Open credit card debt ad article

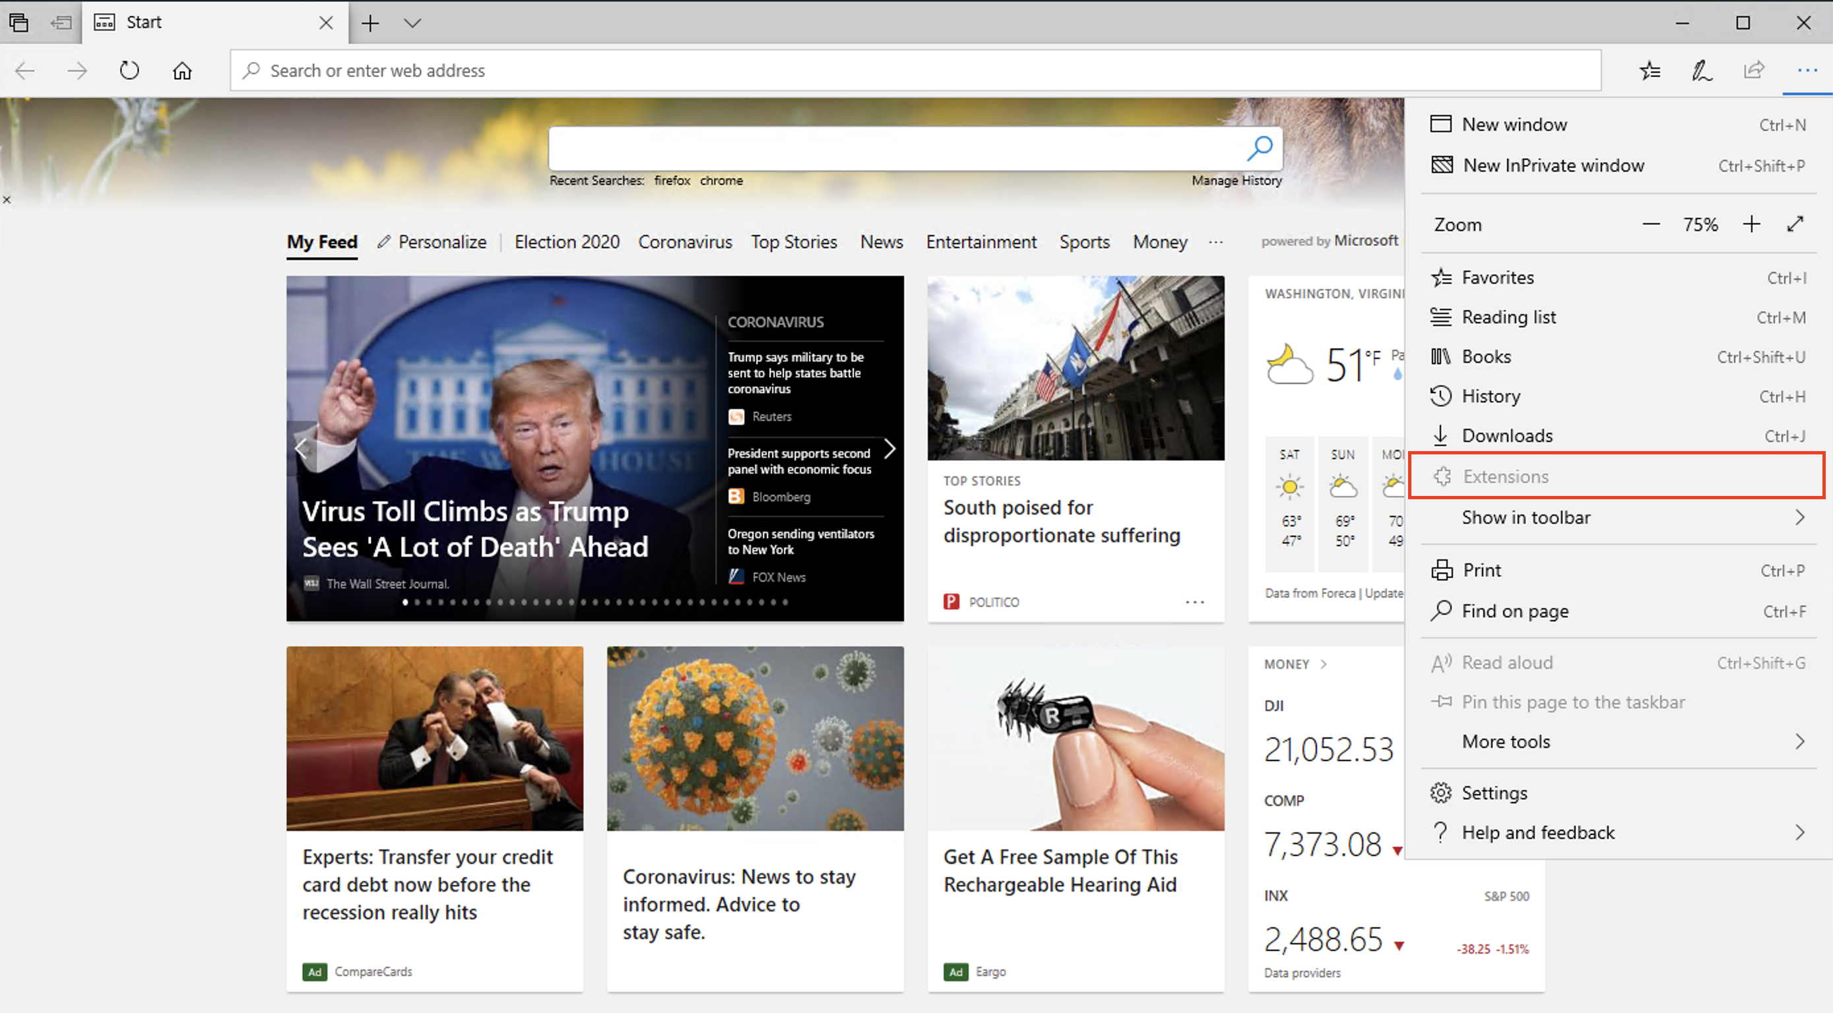point(427,884)
